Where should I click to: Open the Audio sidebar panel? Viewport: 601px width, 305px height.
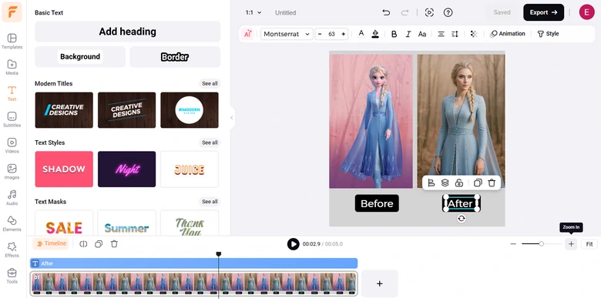pyautogui.click(x=12, y=197)
